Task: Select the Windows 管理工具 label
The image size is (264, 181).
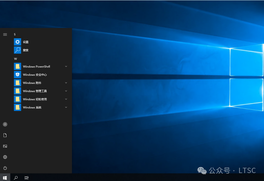Action: pos(35,91)
